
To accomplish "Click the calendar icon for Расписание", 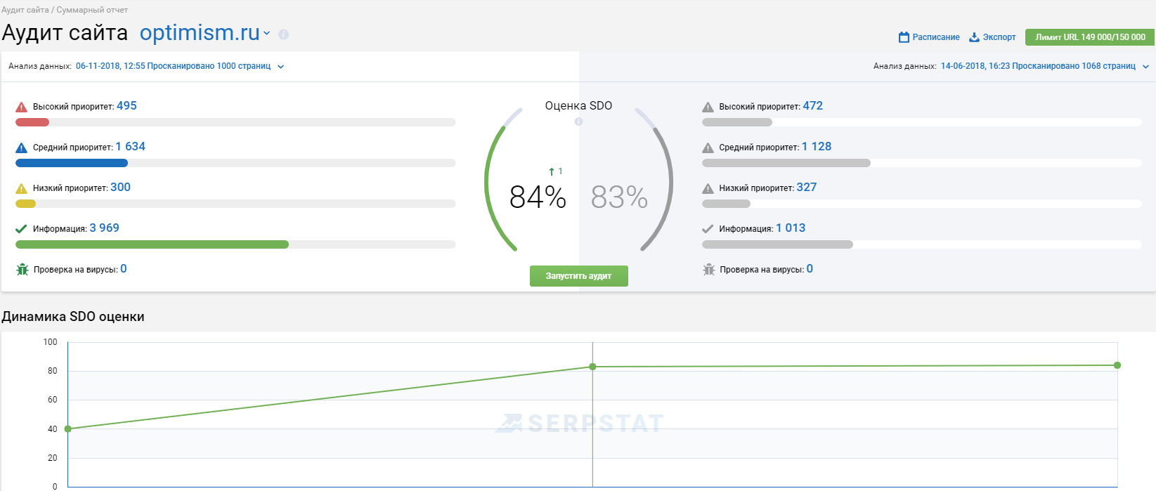I will coord(904,37).
